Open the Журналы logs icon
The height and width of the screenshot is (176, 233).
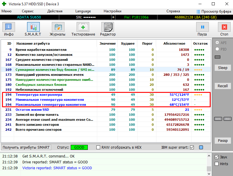(x=58, y=27)
